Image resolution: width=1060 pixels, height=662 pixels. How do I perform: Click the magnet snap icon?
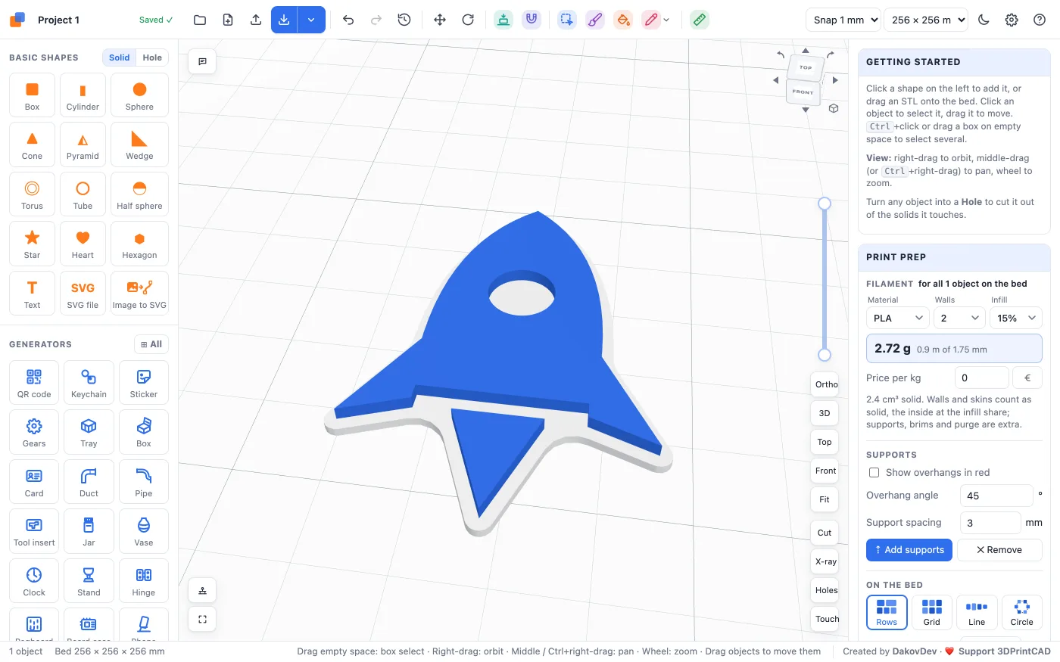click(x=532, y=20)
